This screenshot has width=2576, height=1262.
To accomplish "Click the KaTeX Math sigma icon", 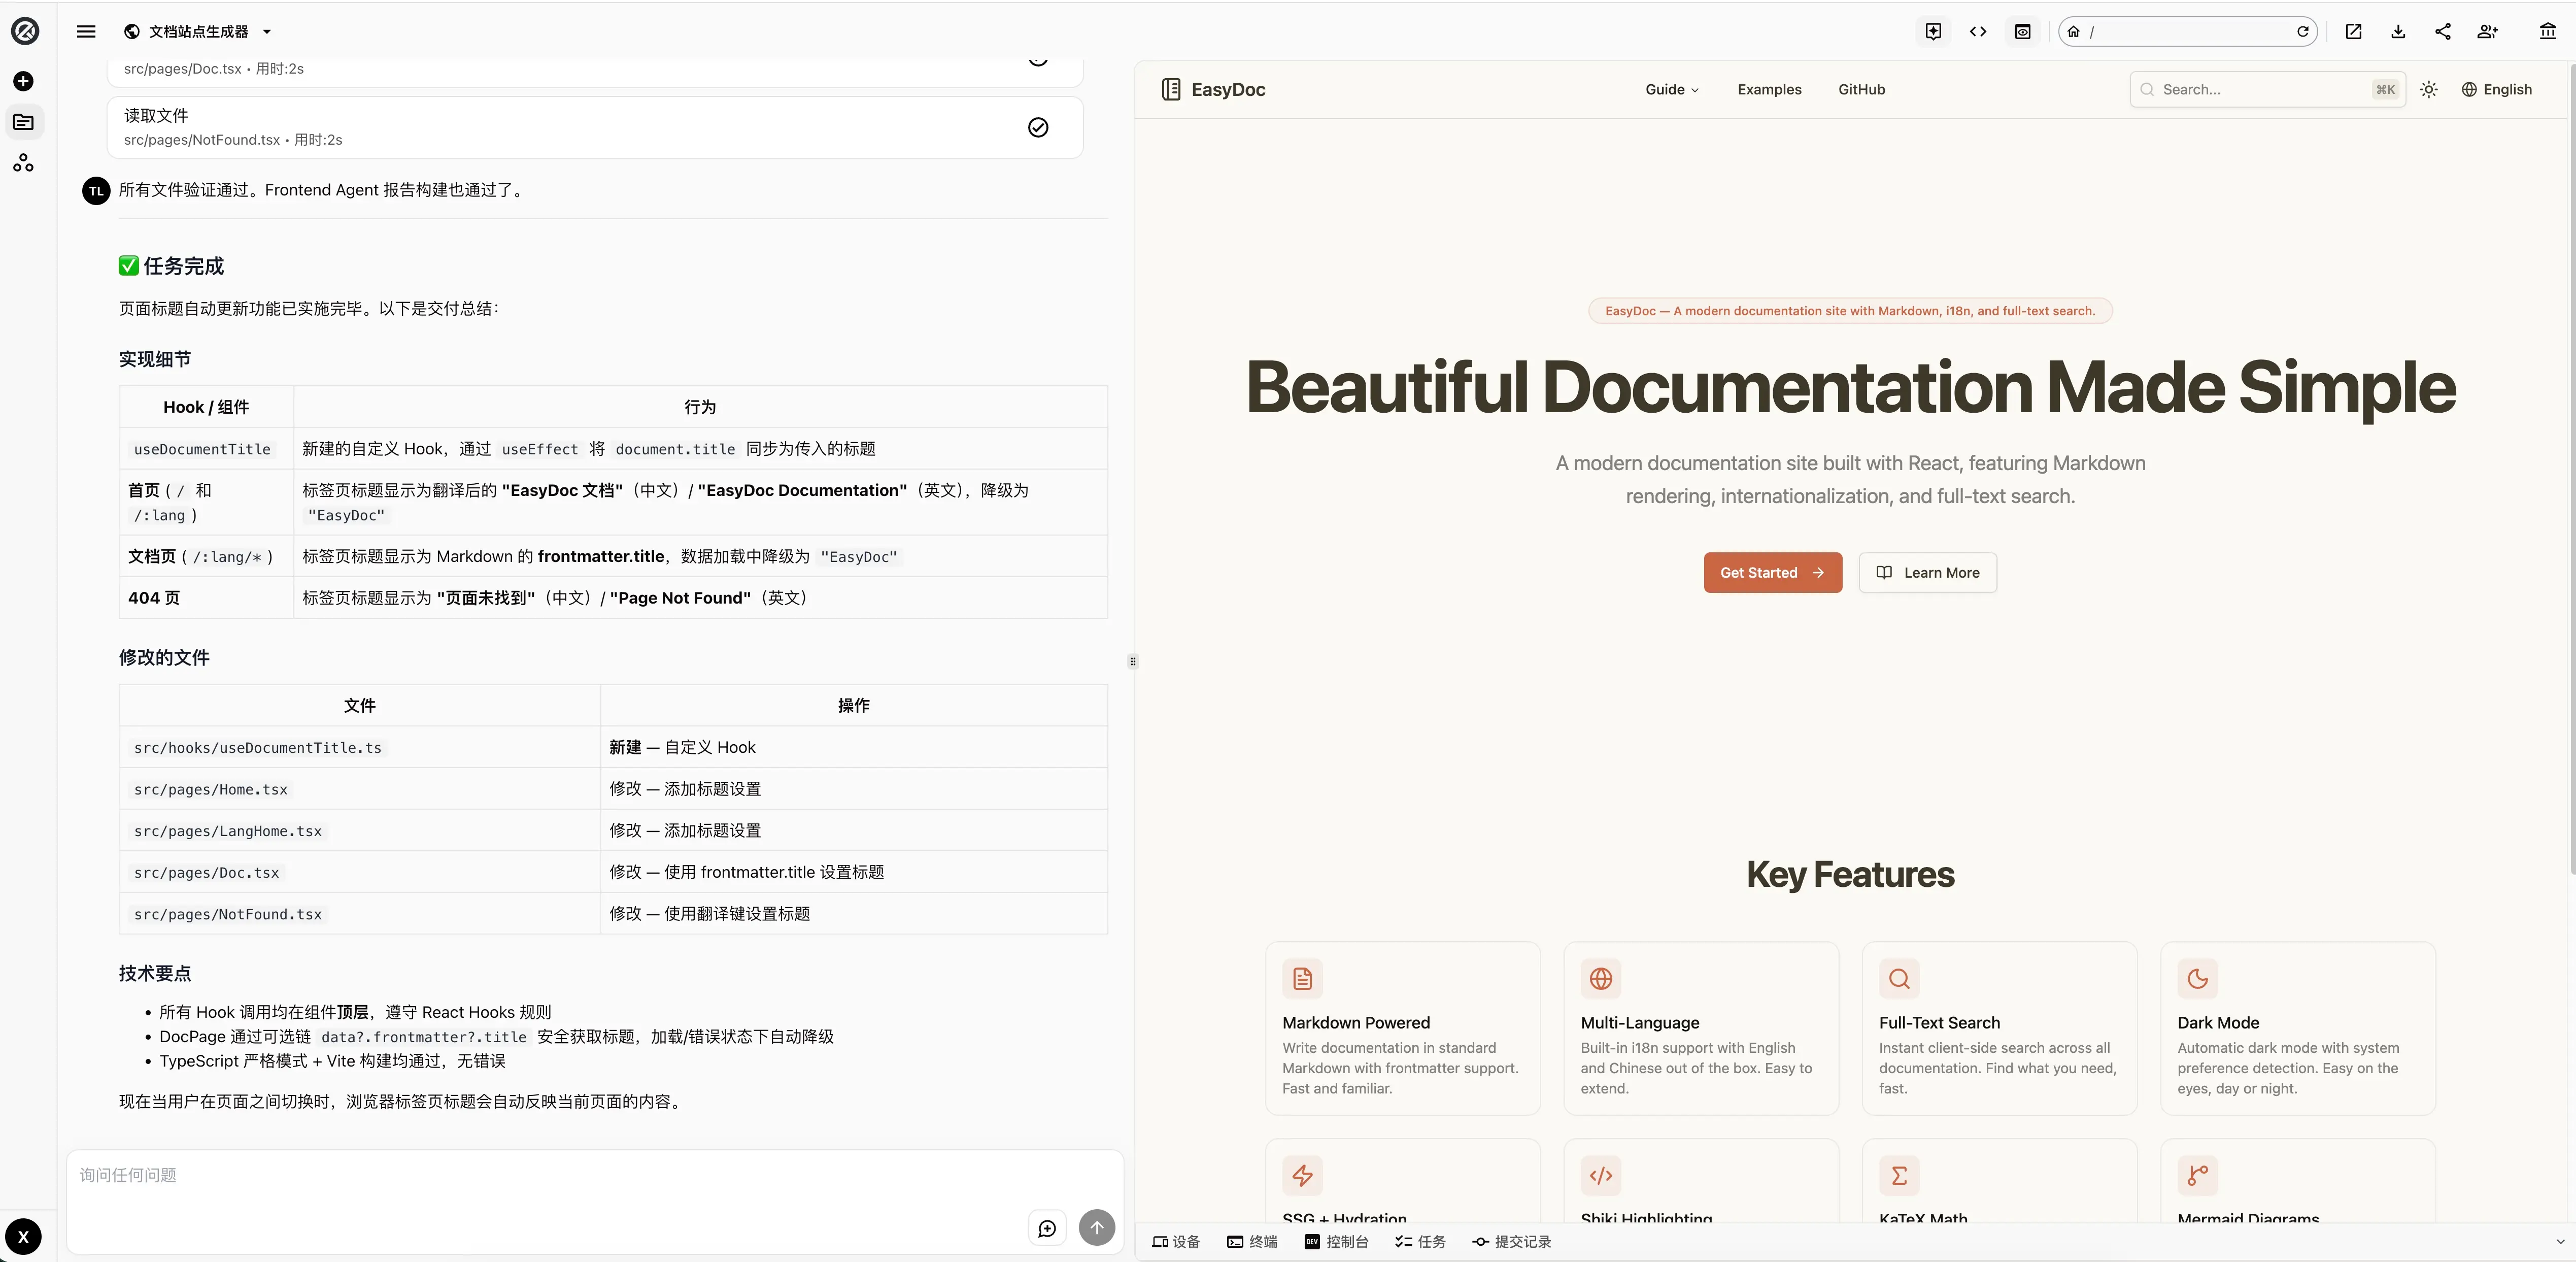I will (1899, 1176).
